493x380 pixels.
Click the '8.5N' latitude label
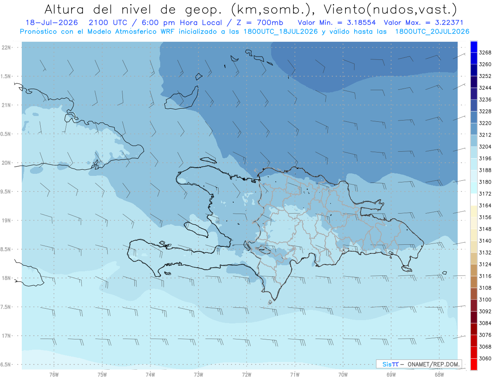click(6, 249)
